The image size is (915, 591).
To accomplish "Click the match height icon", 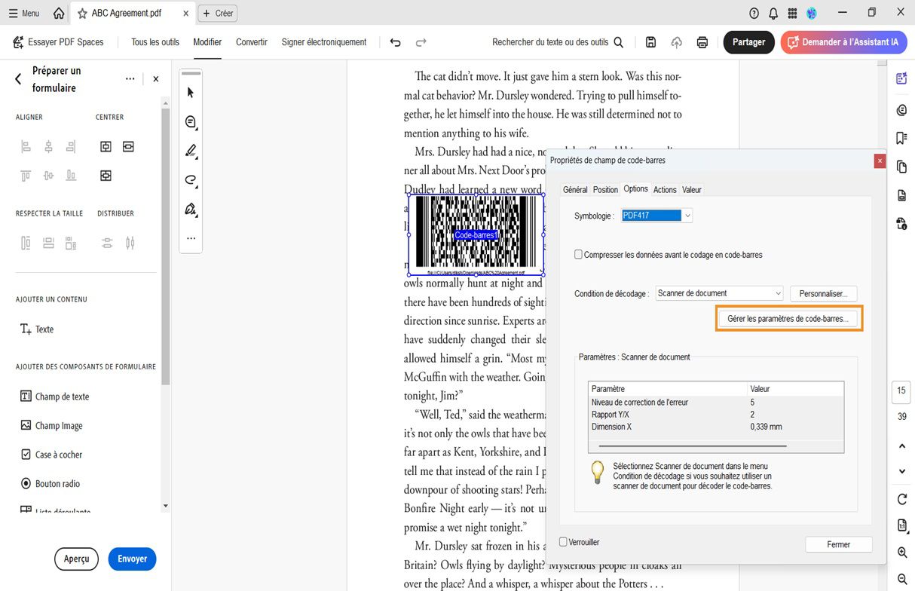I will click(x=26, y=243).
